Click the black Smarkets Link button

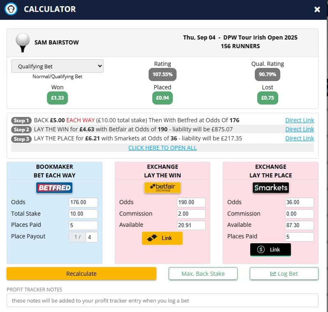pos(270,249)
